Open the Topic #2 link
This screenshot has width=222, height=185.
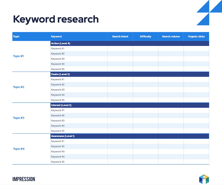(x=18, y=87)
